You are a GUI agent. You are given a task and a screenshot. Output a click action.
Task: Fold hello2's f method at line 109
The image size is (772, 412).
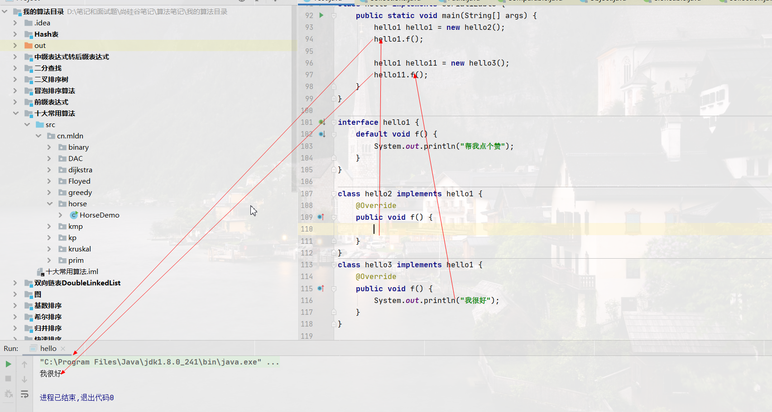(x=334, y=217)
